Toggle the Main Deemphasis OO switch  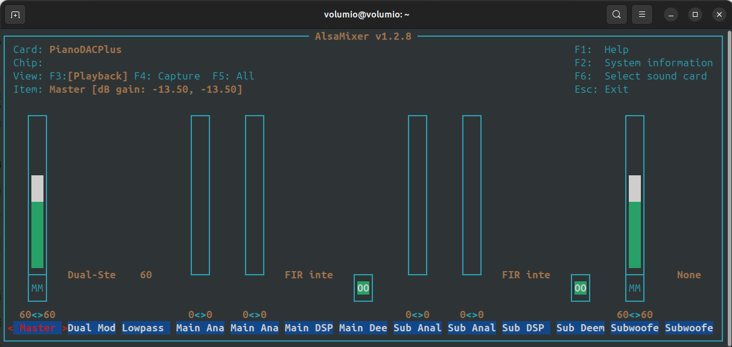click(363, 289)
